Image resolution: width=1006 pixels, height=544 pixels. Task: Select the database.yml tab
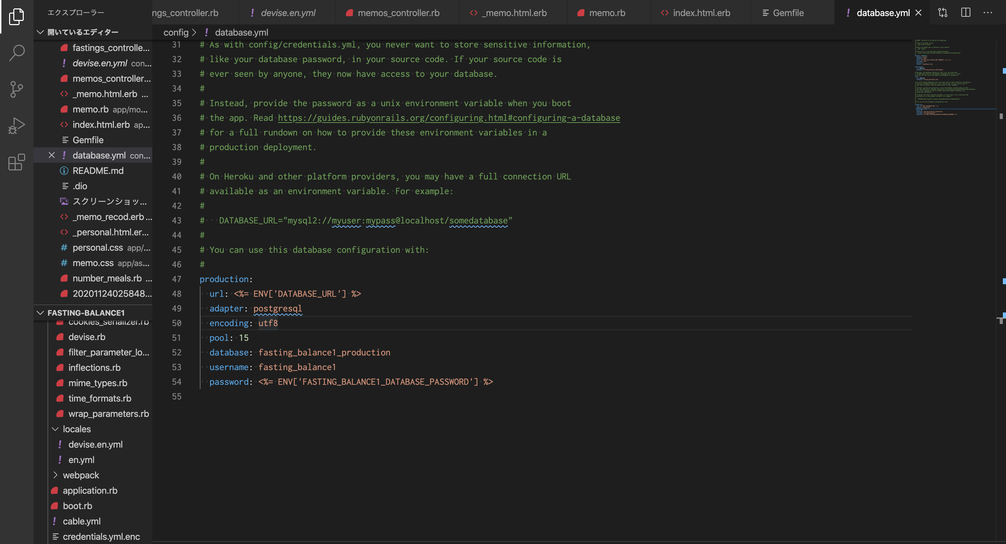(883, 13)
